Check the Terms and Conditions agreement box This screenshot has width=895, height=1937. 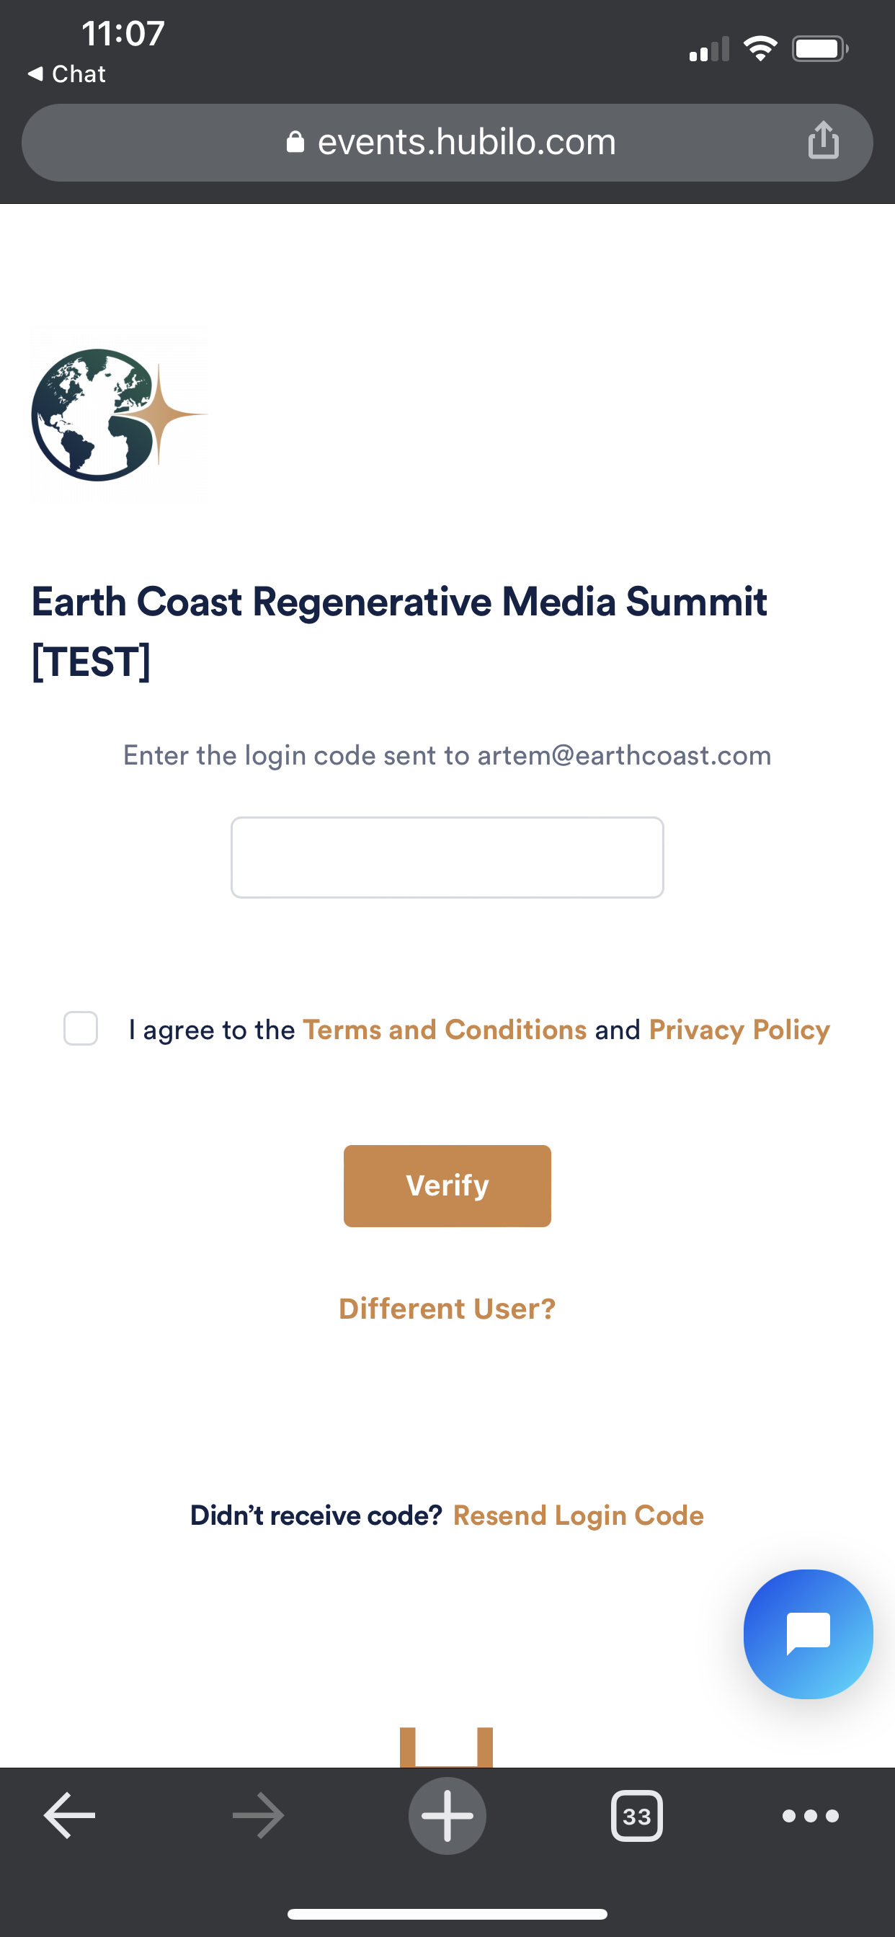81,1028
